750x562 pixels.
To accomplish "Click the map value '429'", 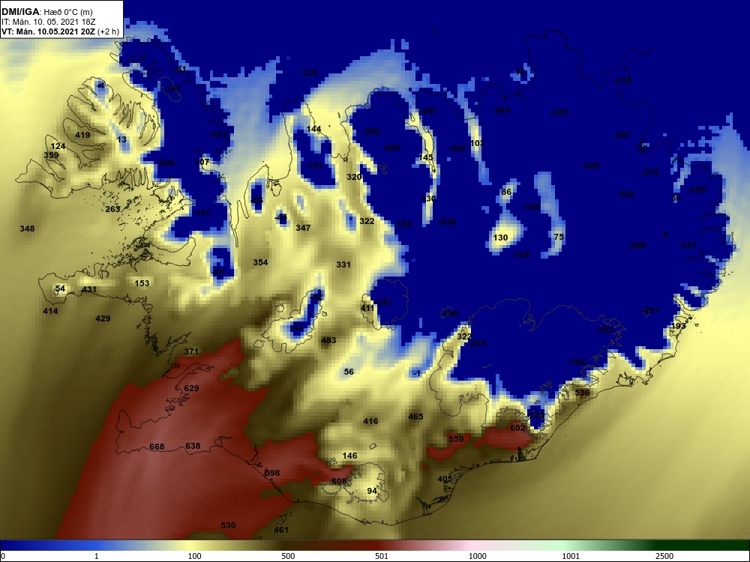I will [103, 318].
